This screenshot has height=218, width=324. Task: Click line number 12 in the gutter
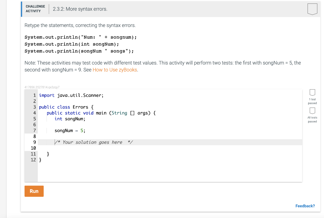(x=33, y=160)
